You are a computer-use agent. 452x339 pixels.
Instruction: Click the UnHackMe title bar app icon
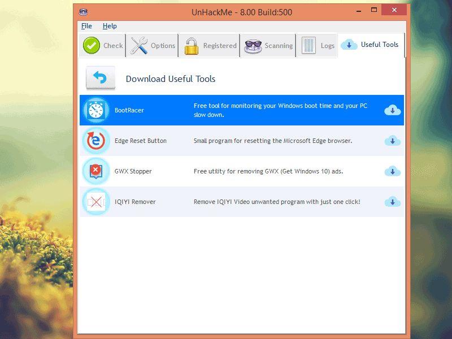point(83,12)
